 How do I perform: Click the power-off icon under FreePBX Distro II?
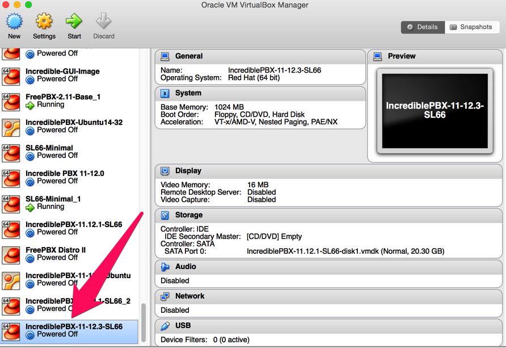(29, 258)
